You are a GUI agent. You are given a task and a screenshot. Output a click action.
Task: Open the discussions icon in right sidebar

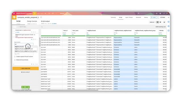[169, 31]
